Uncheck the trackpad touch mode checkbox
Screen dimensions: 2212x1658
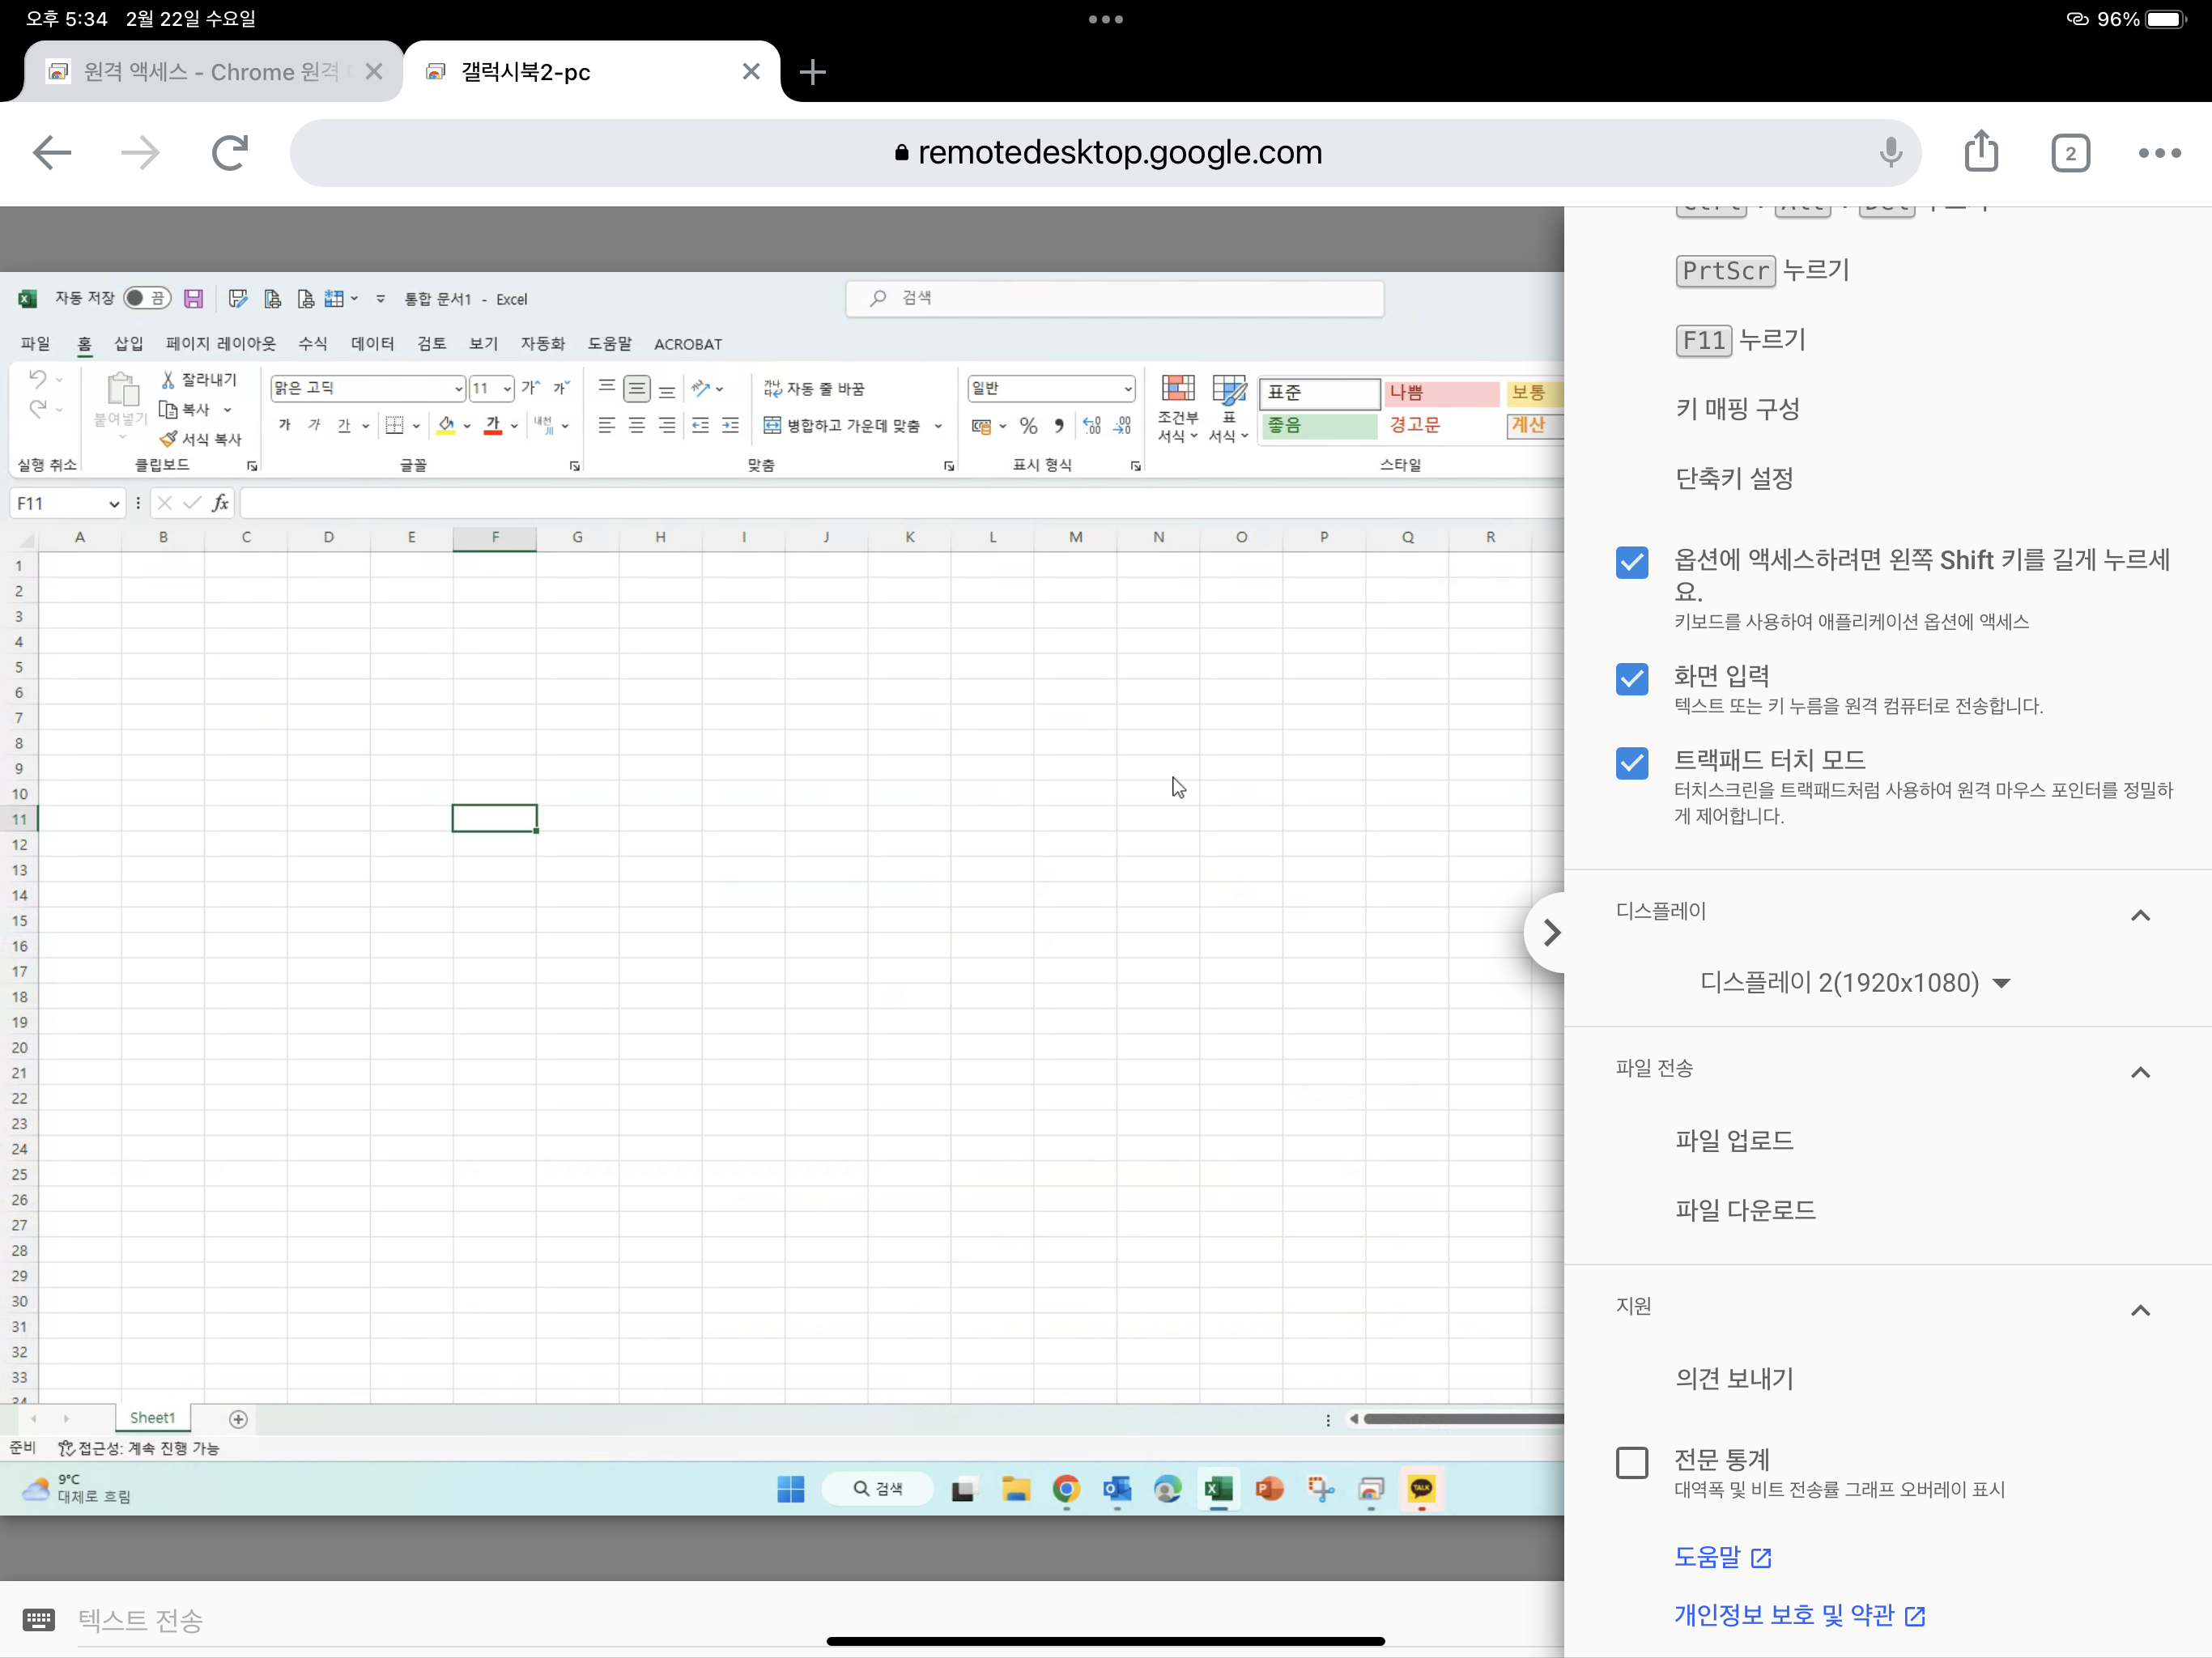pos(1631,763)
